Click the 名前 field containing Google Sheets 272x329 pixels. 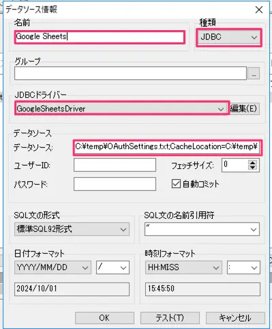[100, 37]
